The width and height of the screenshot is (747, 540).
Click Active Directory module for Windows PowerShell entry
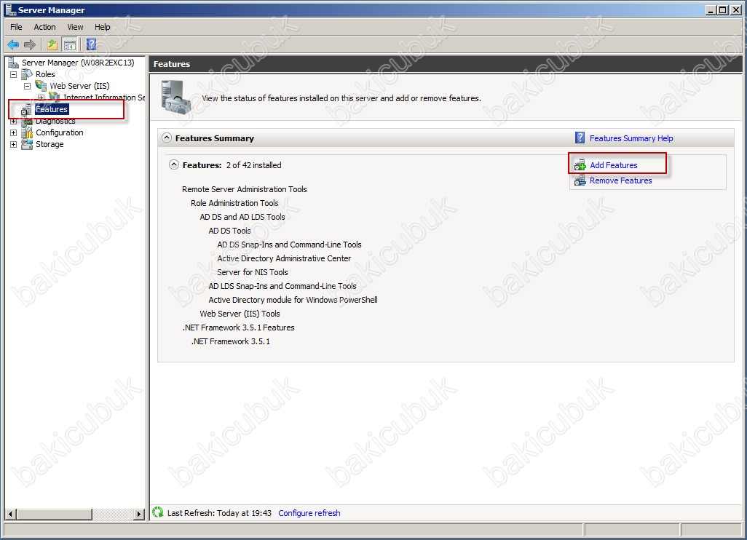click(293, 300)
